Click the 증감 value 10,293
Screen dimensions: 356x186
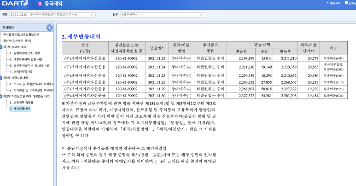[x=266, y=76]
